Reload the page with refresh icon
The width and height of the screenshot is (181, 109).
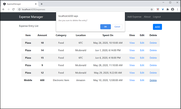tap(13, 9)
